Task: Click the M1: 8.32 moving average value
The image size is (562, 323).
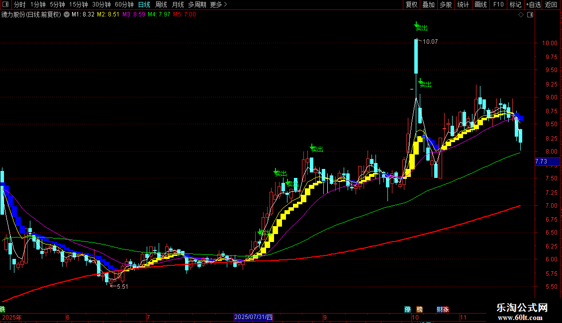Action: [83, 14]
